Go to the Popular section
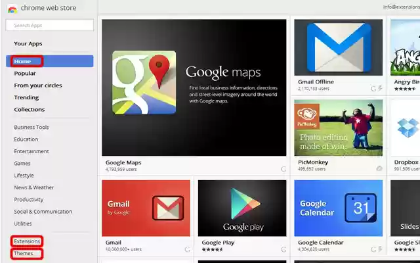Viewport: 420px width, 263px height. [x=25, y=73]
